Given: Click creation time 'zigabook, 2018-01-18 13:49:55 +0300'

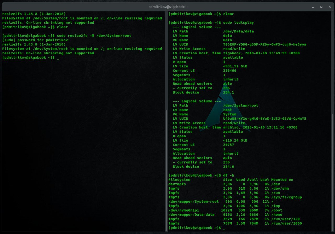Looking at the screenshot, I should [x=261, y=53].
